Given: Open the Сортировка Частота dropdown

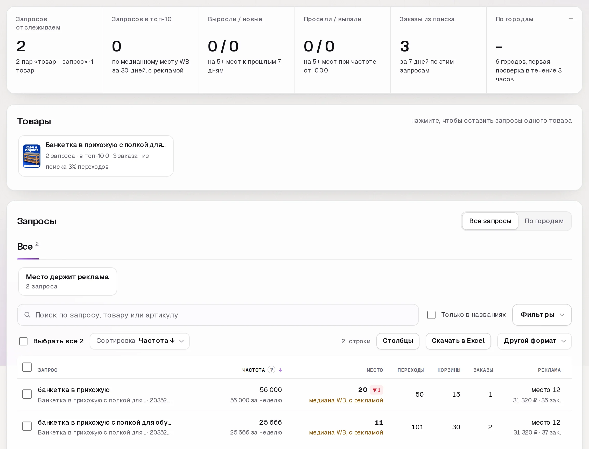Looking at the screenshot, I should pos(140,341).
